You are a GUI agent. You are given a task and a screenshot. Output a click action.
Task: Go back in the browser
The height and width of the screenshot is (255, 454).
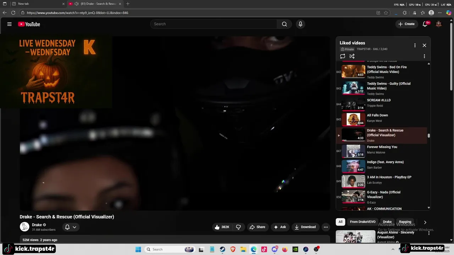click(x=5, y=13)
